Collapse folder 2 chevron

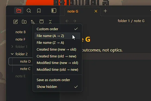tap(12, 54)
